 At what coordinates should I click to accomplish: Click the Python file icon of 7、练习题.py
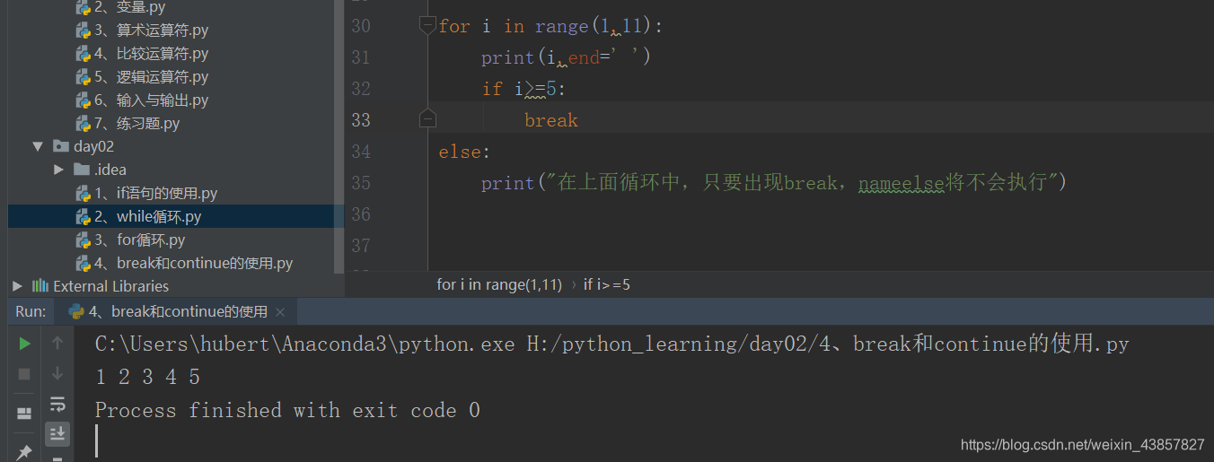click(x=83, y=124)
